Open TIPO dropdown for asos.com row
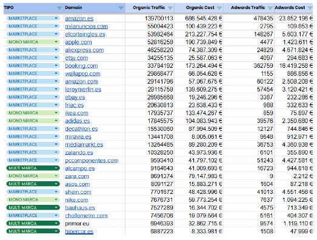 56,184
